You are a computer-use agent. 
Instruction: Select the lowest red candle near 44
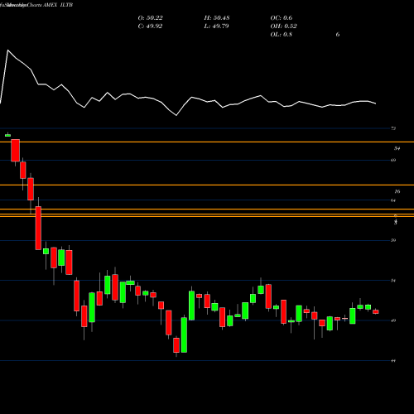(x=176, y=345)
